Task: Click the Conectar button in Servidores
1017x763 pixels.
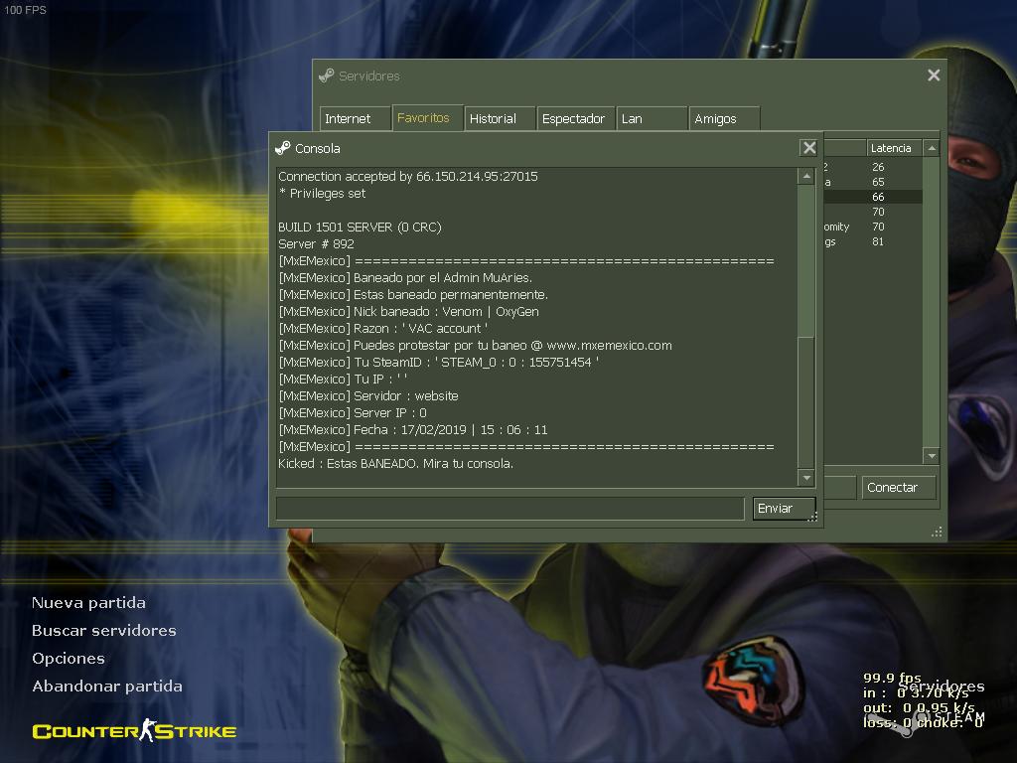Action: (898, 487)
